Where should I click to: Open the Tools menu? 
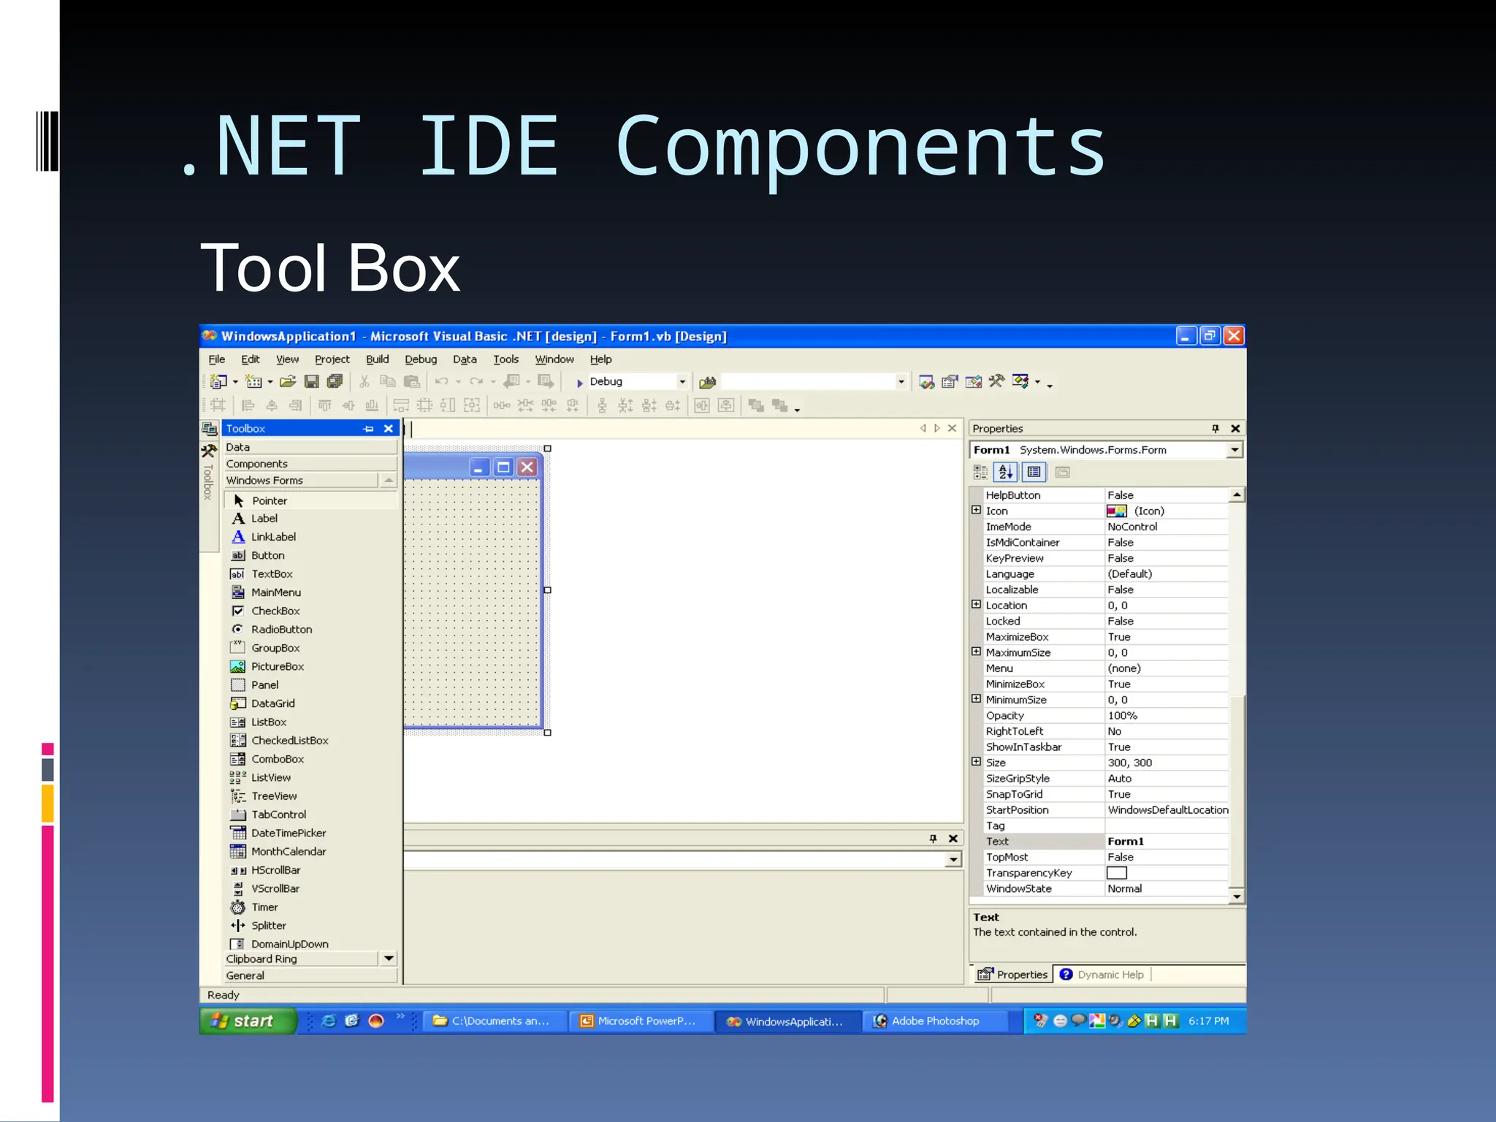tap(505, 359)
